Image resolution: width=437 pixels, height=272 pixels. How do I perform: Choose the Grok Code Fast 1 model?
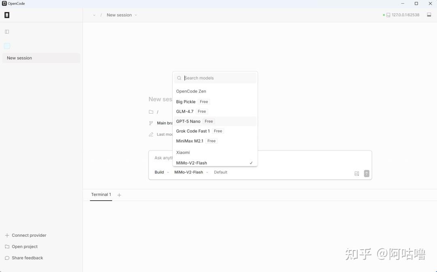click(215, 131)
